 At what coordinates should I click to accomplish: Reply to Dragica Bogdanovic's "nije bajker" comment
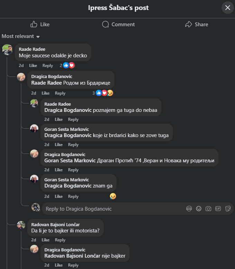click(73, 265)
